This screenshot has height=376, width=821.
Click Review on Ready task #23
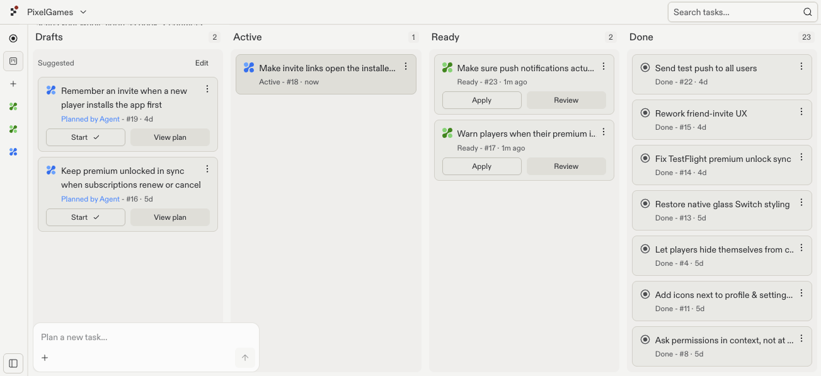tap(566, 100)
